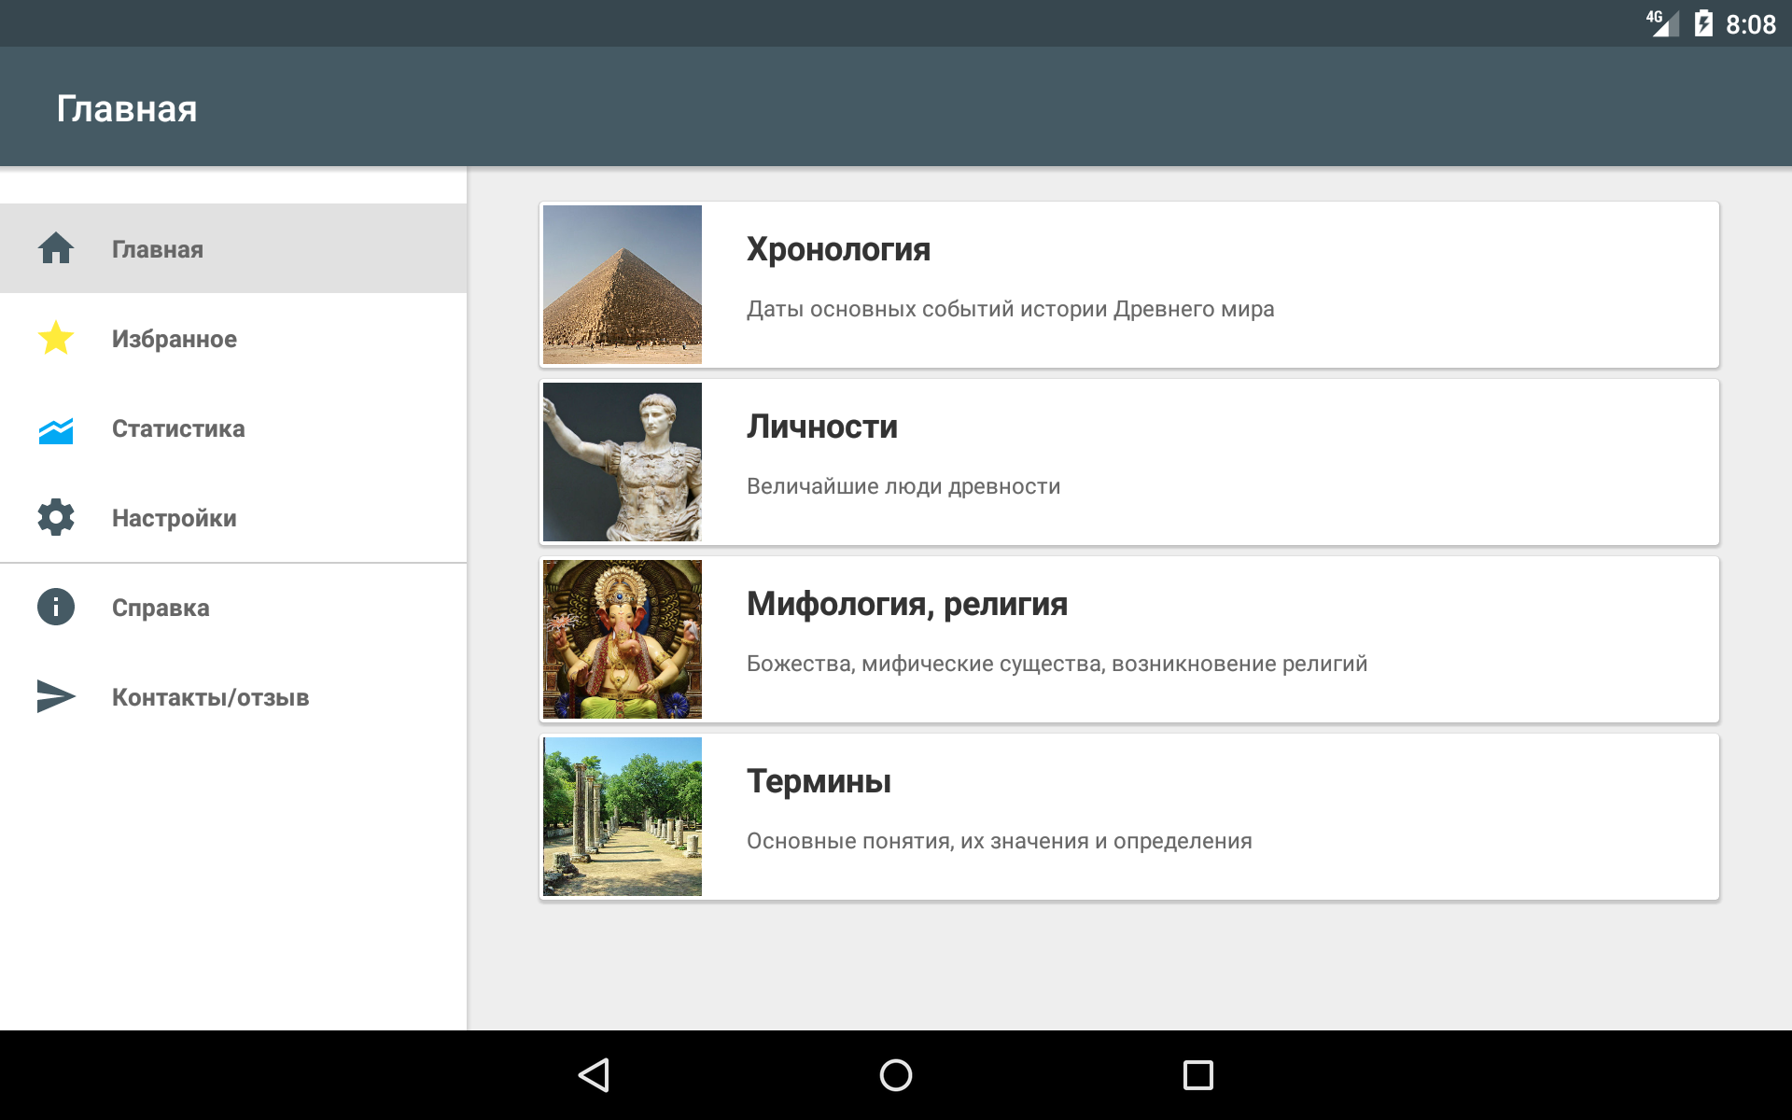This screenshot has width=1792, height=1120.
Task: Click the info circle help icon
Action: click(x=56, y=607)
